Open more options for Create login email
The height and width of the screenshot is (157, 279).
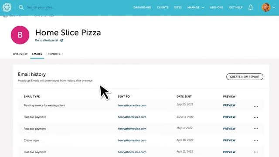(x=256, y=140)
